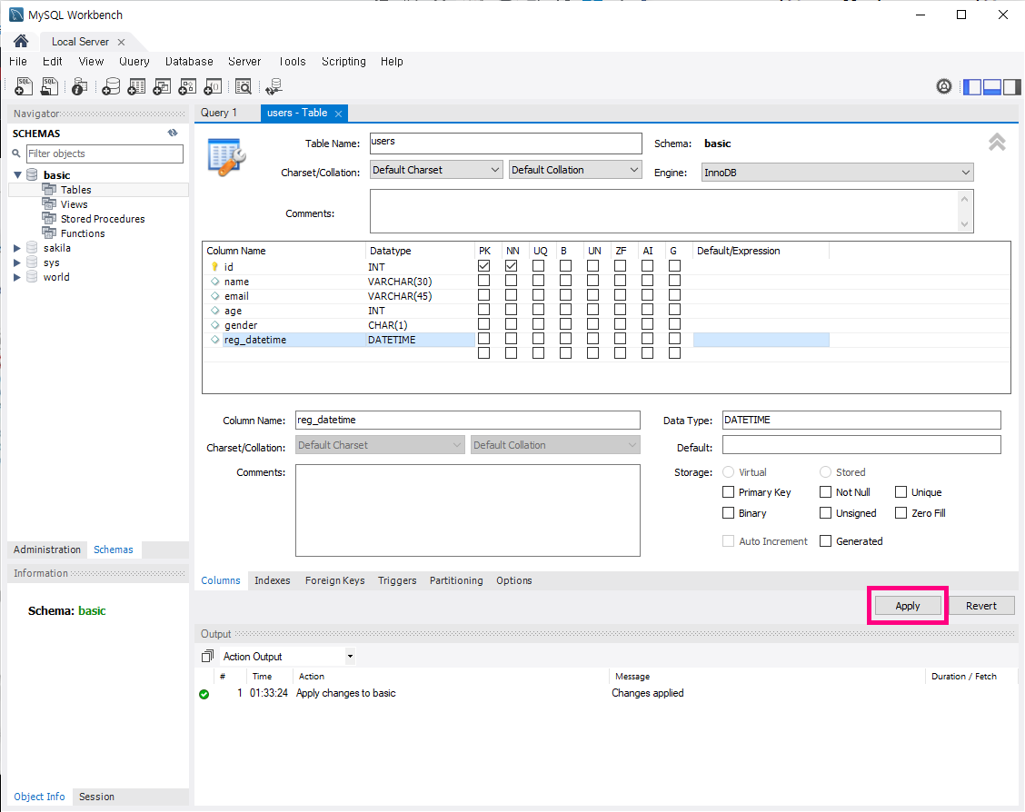Open the Query menu
The height and width of the screenshot is (812, 1025).
pos(134,62)
